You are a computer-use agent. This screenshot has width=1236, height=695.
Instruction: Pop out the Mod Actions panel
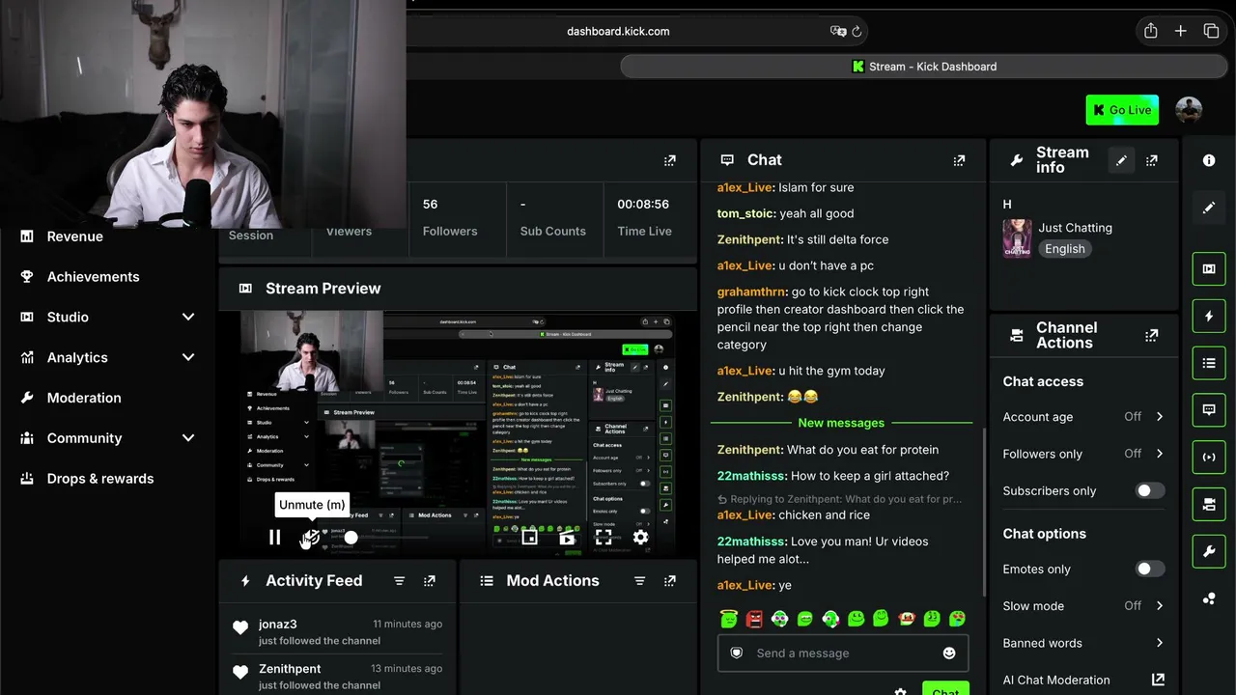(x=670, y=581)
